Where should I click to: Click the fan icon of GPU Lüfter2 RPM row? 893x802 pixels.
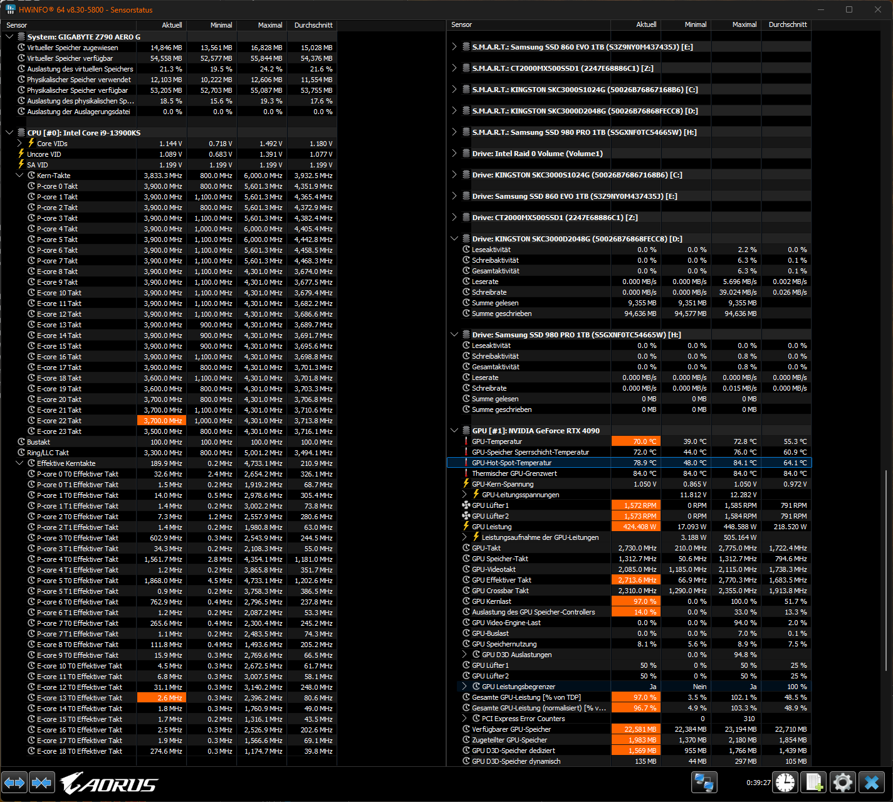coord(466,516)
